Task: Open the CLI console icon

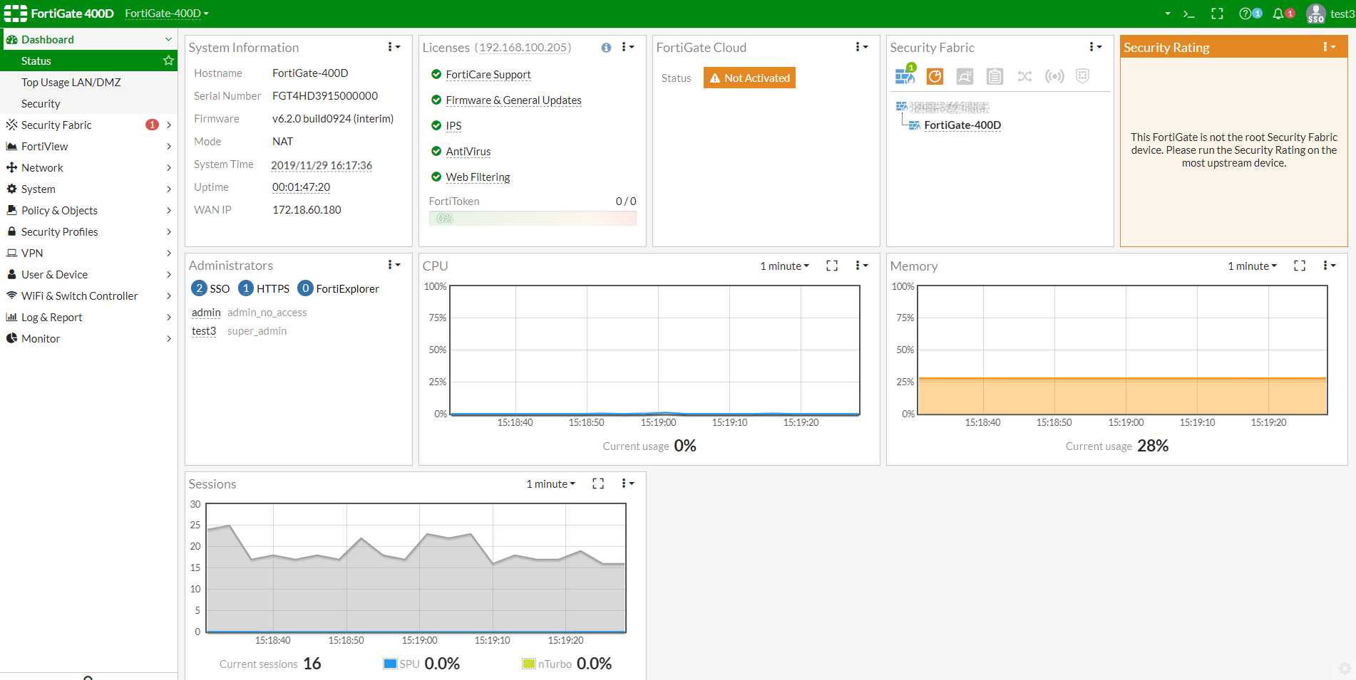Action: (x=1188, y=14)
